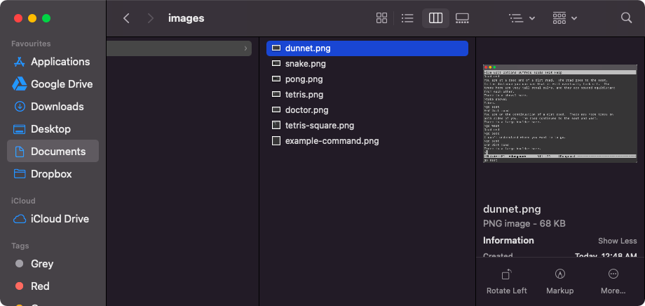Select the snake.png file

coord(305,64)
